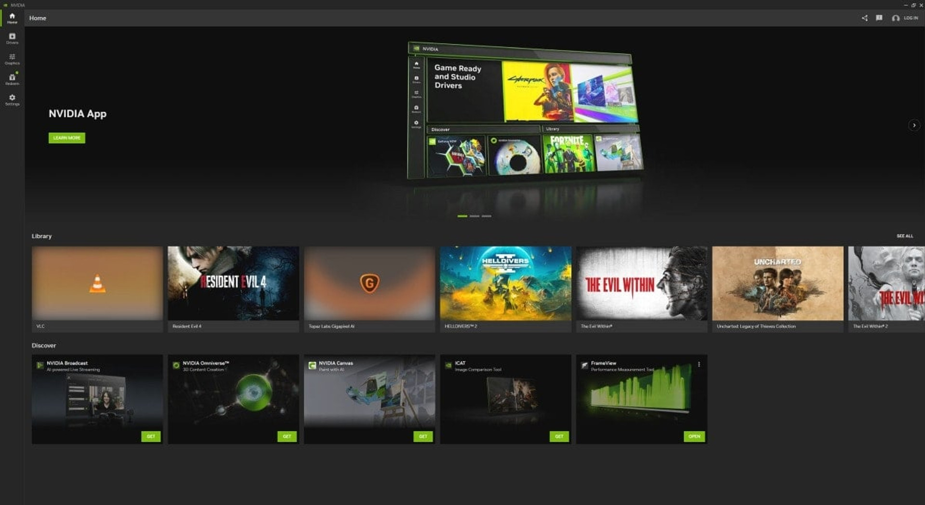This screenshot has width=925, height=505.
Task: Click LOG IN in top-right corner
Action: pyautogui.click(x=905, y=18)
